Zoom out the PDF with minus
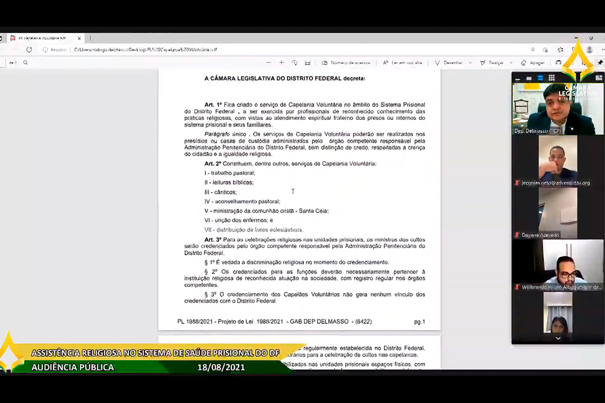This screenshot has width=605, height=403. (268, 63)
